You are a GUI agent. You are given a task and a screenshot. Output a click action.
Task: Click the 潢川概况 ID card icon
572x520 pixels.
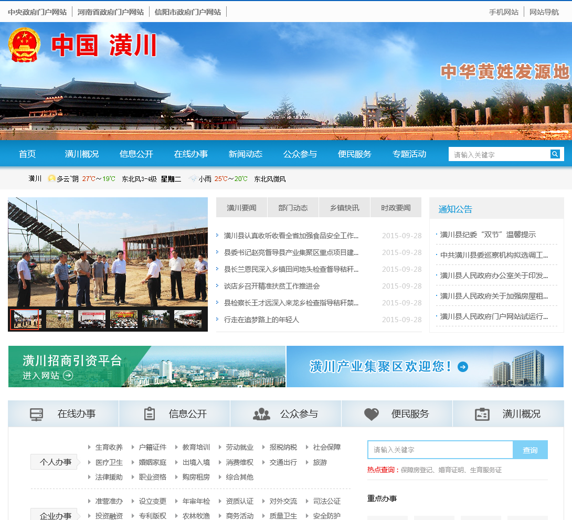pos(482,414)
